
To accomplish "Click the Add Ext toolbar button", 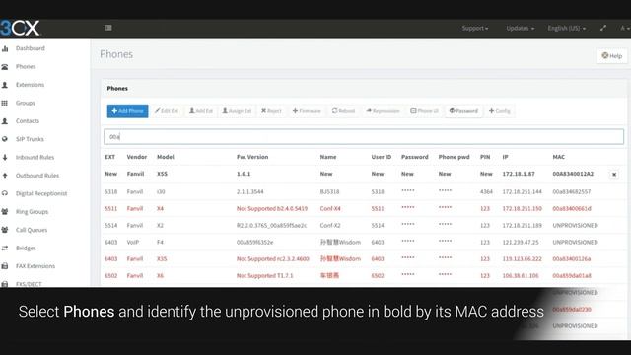I will [201, 111].
